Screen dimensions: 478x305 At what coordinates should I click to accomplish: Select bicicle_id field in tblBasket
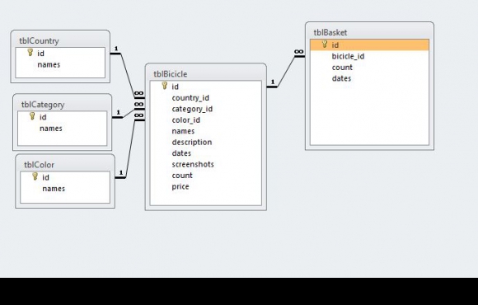point(369,56)
